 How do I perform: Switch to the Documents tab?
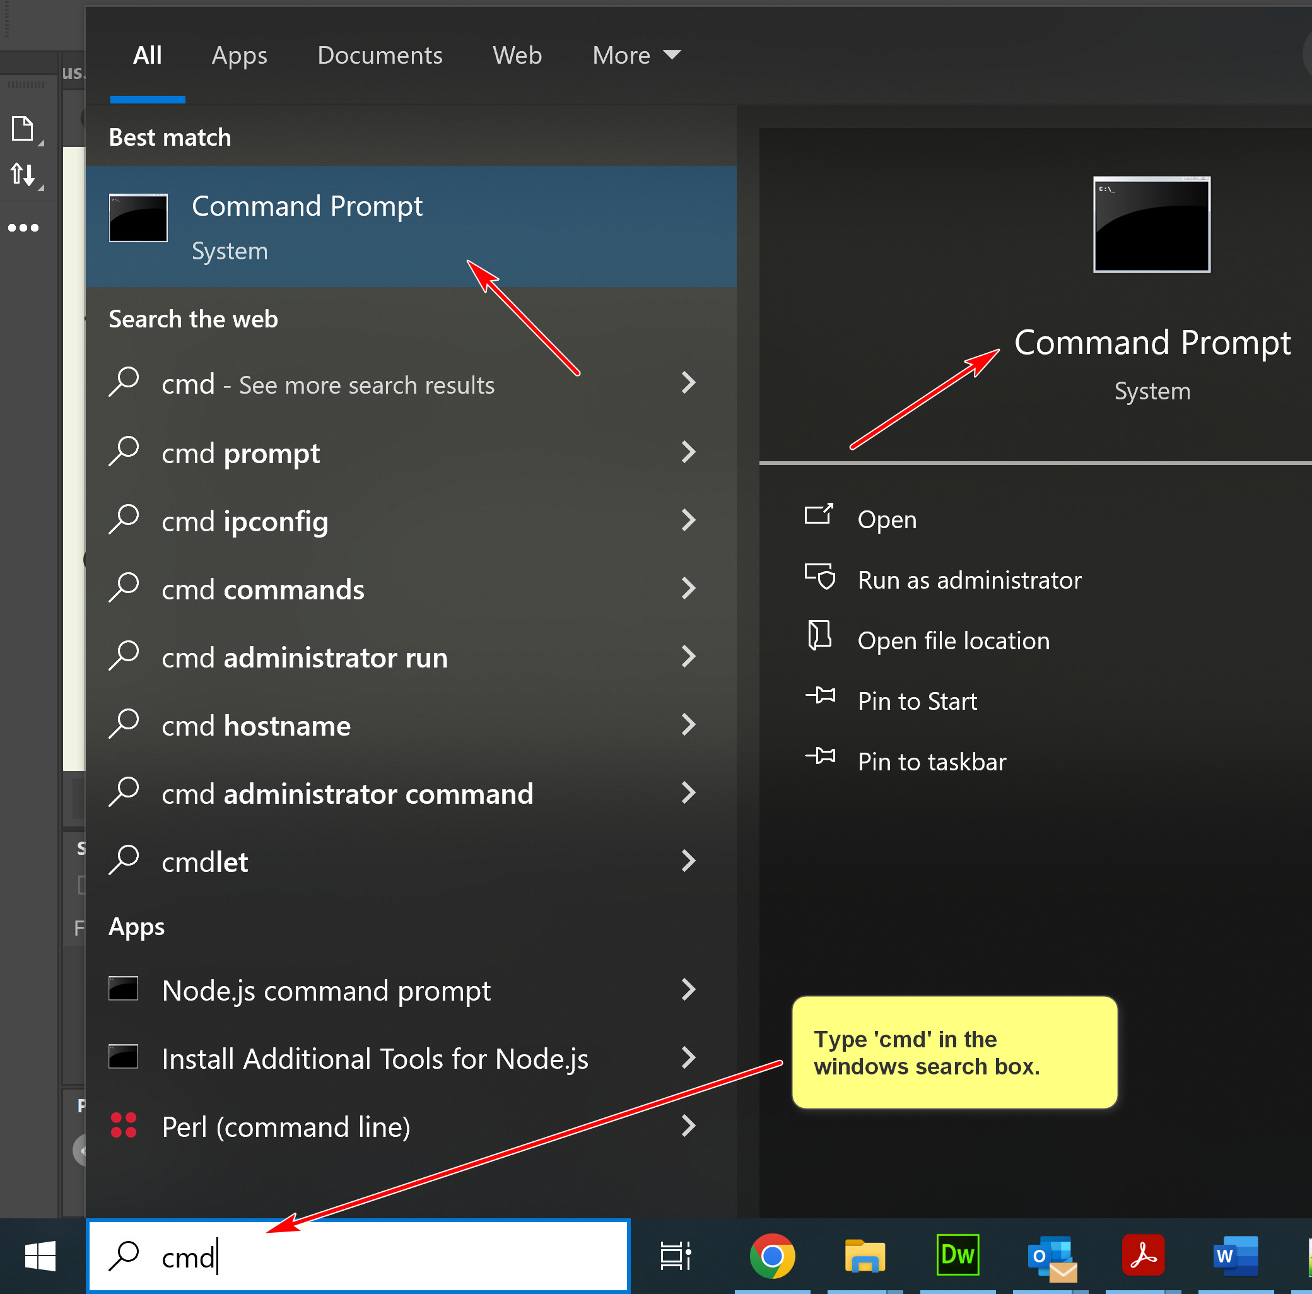pyautogui.click(x=380, y=55)
